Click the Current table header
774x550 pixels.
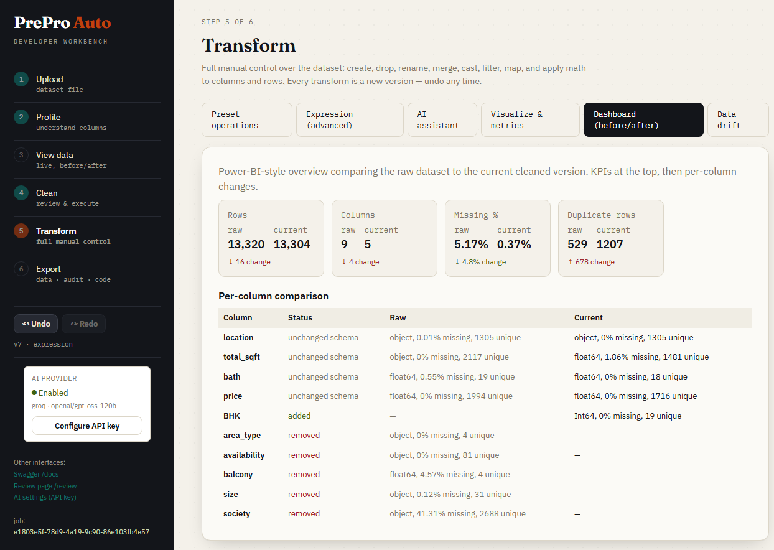point(589,317)
